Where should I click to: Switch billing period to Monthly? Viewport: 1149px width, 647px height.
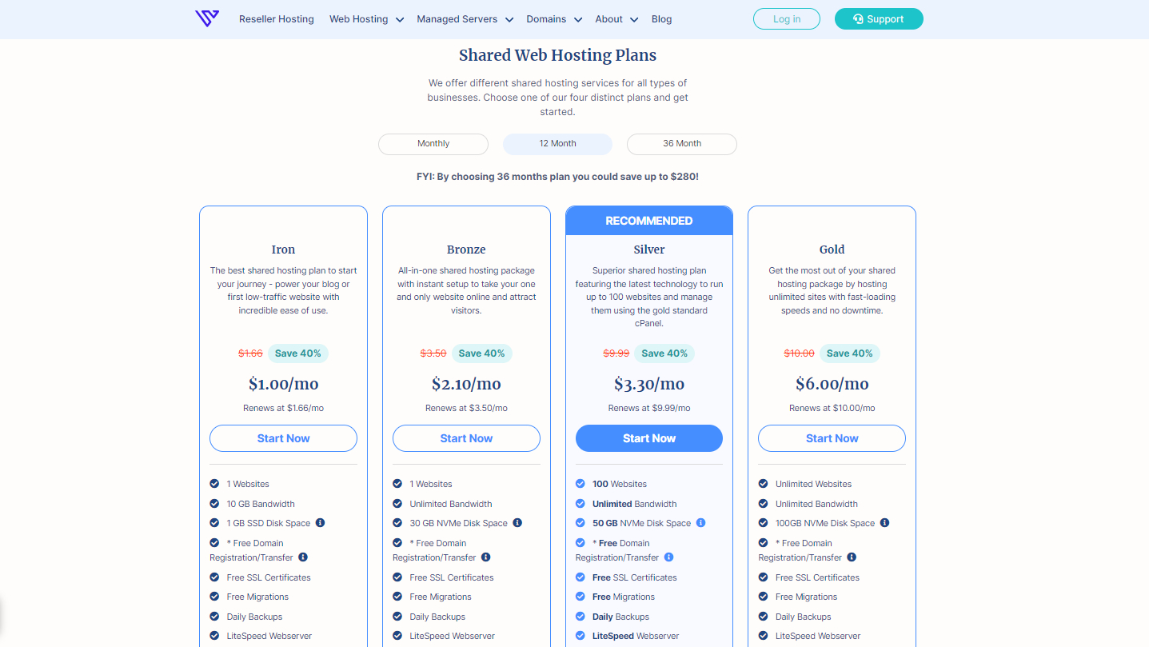coord(433,144)
